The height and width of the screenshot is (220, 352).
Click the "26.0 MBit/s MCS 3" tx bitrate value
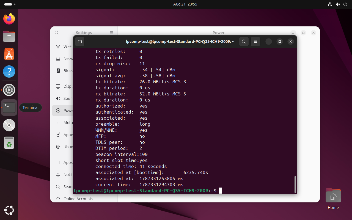(x=163, y=82)
